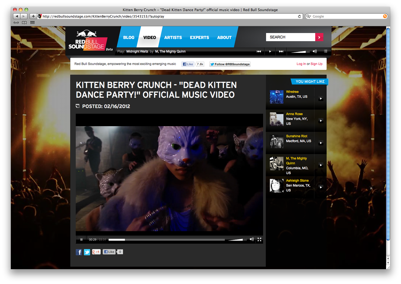Click into the site SEARCH field
The height and width of the screenshot is (284, 401).
pyautogui.click(x=291, y=37)
